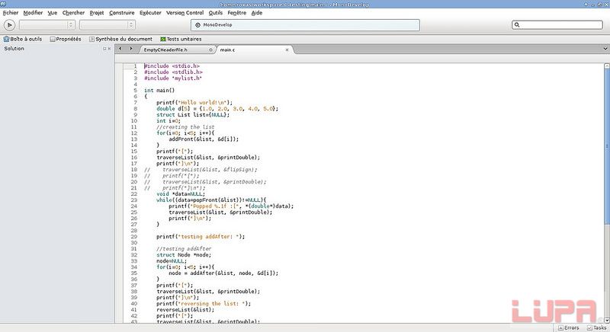The width and height of the screenshot is (610, 332).
Task: Click the Run play button
Action: coord(9,25)
